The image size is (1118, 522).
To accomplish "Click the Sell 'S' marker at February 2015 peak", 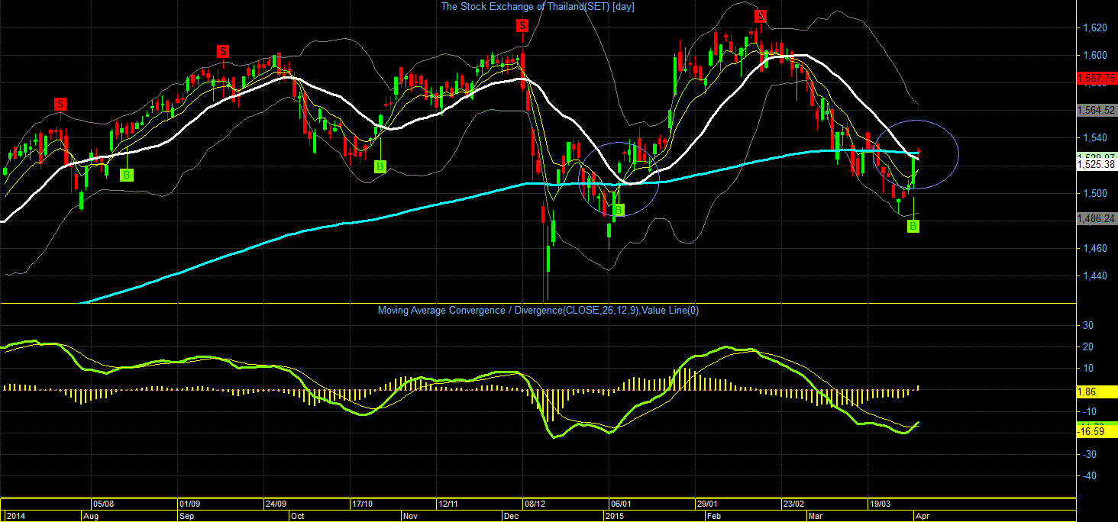I will coord(761,15).
